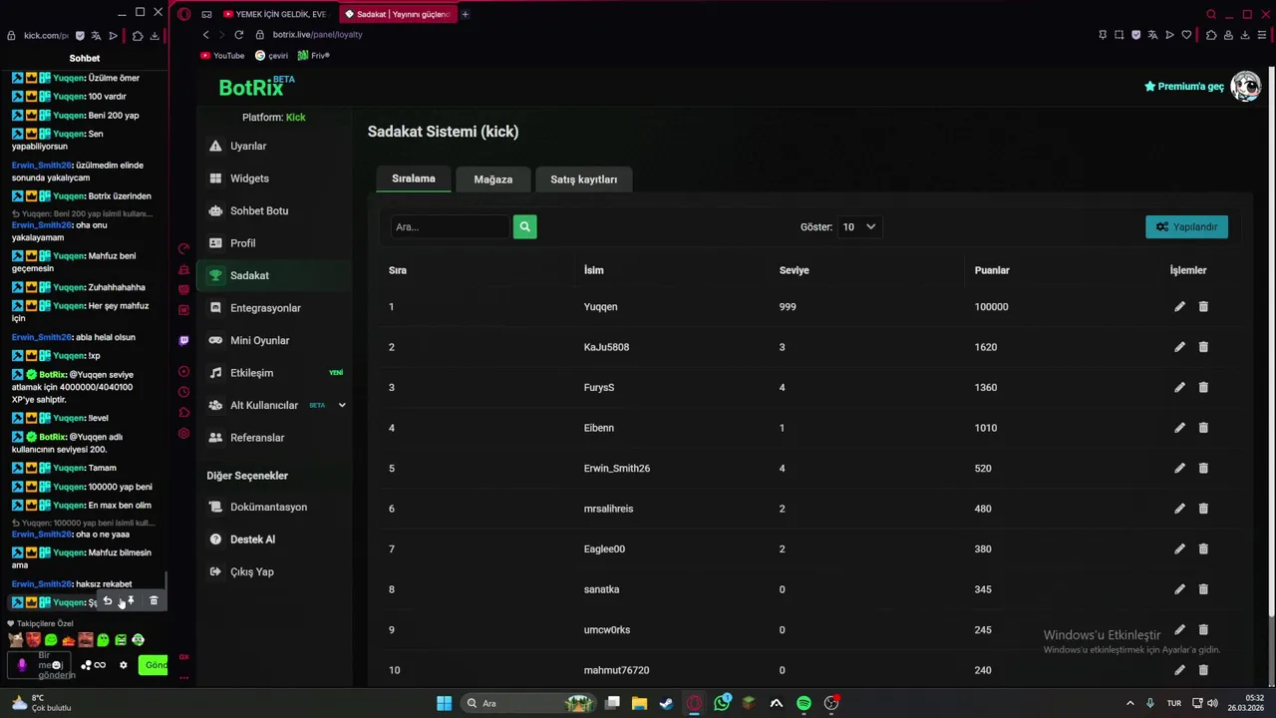Click the green Gönder send button

(x=155, y=665)
